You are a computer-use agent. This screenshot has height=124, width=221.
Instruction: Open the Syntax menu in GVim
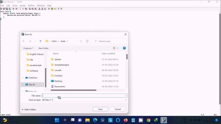coord(22,6)
